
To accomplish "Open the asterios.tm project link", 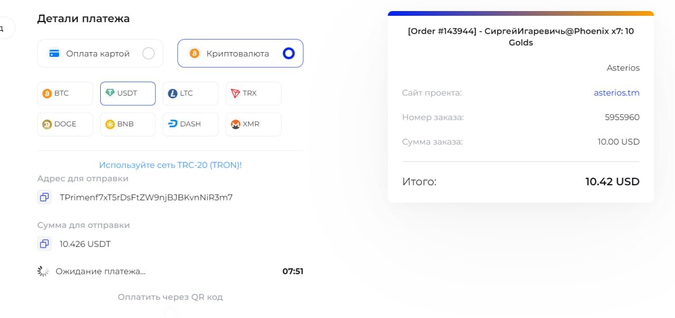I will tap(616, 93).
